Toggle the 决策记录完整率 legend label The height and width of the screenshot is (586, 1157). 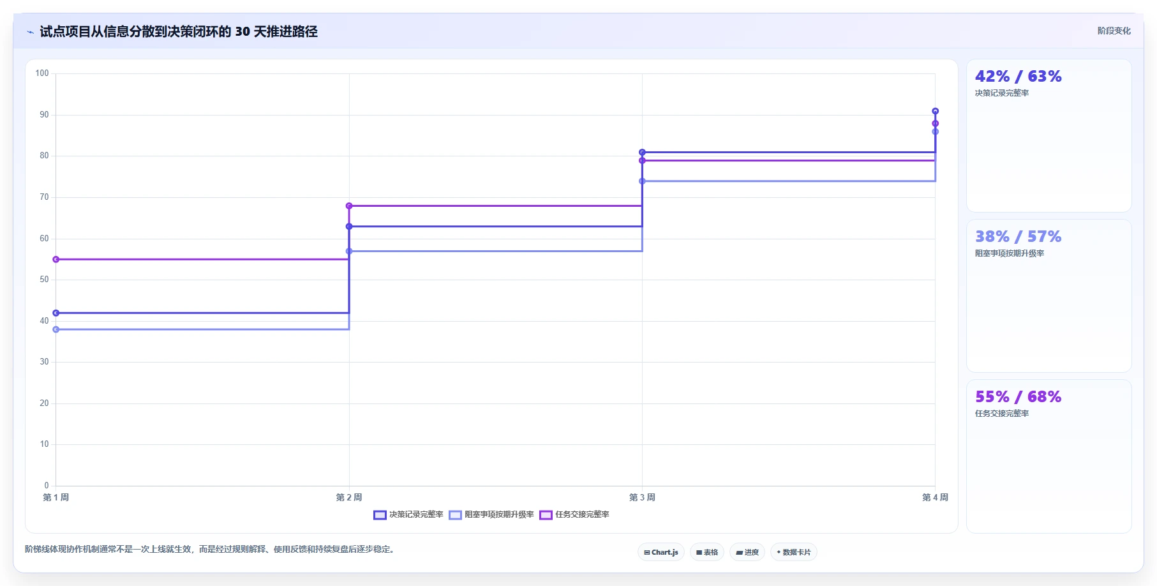[x=416, y=515]
